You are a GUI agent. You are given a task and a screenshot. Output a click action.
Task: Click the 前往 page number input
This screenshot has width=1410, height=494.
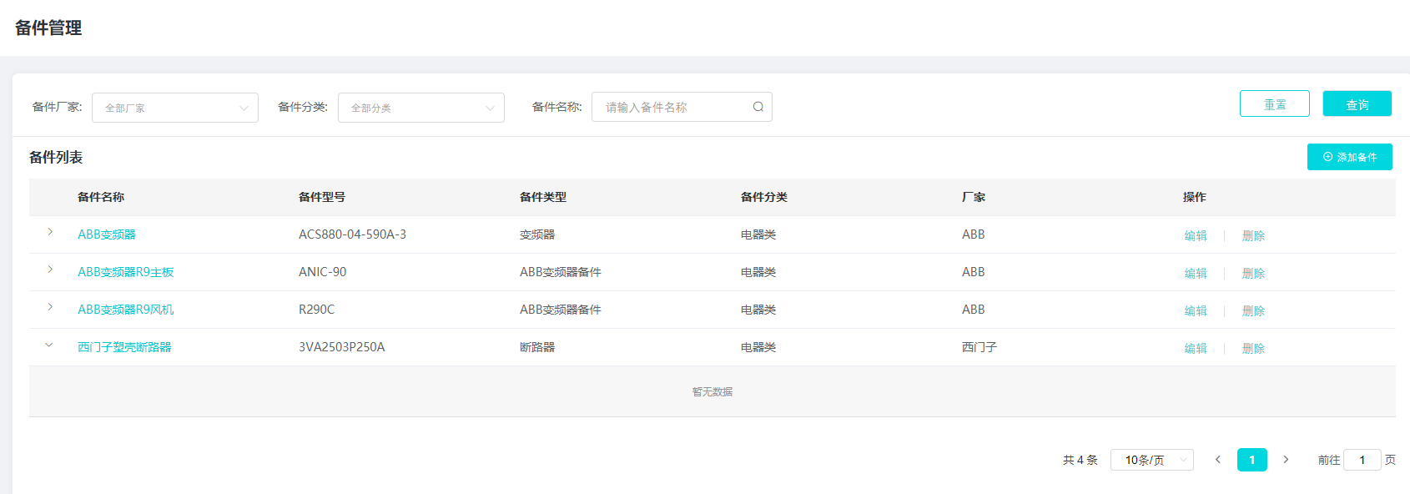point(1362,460)
